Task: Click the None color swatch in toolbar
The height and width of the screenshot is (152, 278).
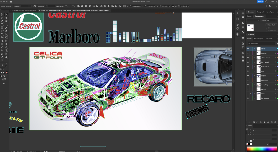Action: [x=7, y=72]
